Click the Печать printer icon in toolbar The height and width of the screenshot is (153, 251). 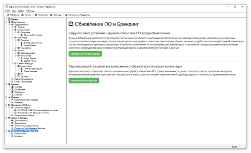pos(23,15)
